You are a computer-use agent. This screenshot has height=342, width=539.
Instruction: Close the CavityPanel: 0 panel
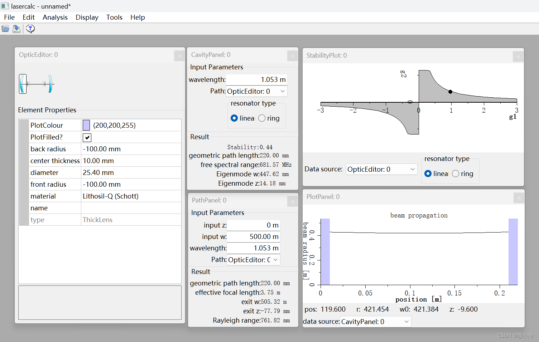(293, 56)
